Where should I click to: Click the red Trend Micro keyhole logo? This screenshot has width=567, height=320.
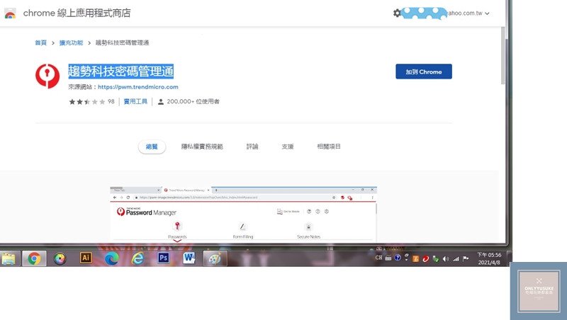[47, 76]
